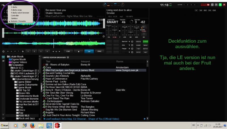The width and height of the screenshot is (227, 129).
Task: Toggle the SYNC button
Action: pos(100,51)
